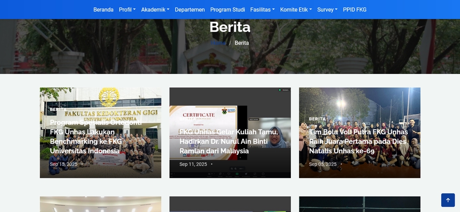
Task: Open the Beranda menu item
Action: 103,10
